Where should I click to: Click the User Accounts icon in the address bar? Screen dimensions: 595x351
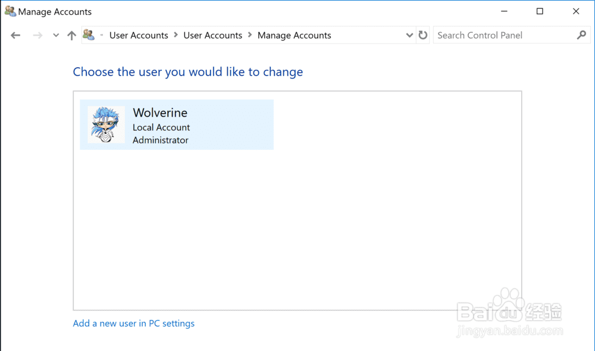click(x=89, y=35)
